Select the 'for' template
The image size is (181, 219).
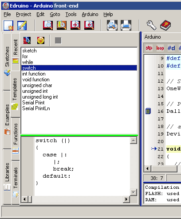click(x=79, y=56)
